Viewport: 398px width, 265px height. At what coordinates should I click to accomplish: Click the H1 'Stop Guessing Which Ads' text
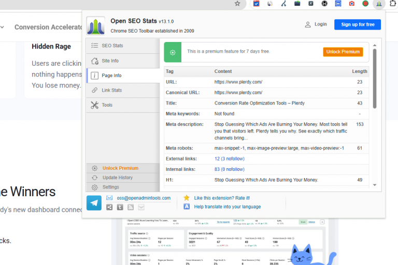point(266,180)
